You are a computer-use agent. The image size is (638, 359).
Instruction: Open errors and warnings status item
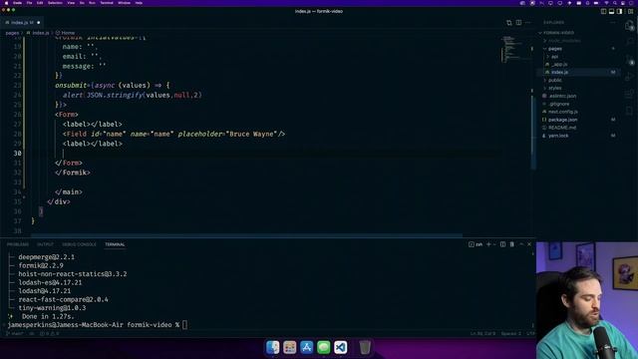coord(49,334)
